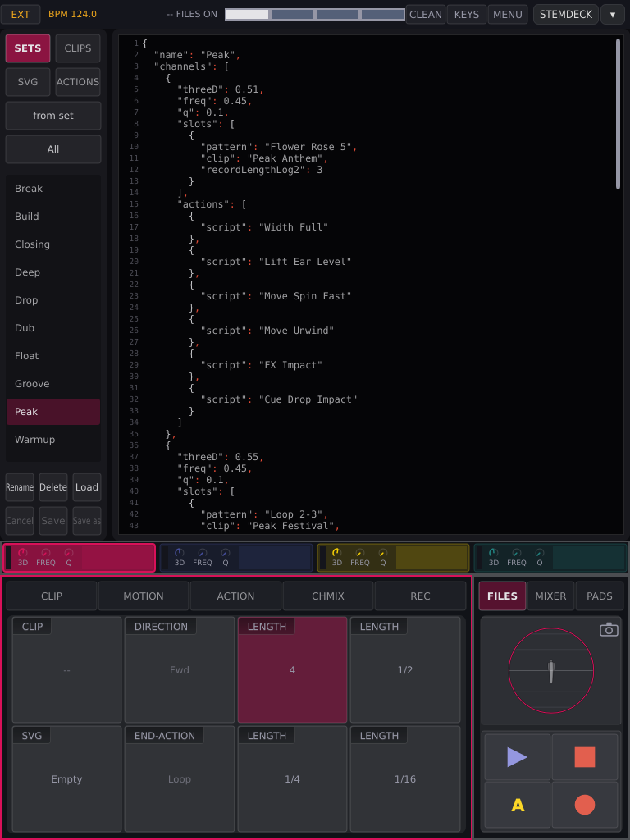Select the Warmup set
630x840 pixels.
pos(53,440)
